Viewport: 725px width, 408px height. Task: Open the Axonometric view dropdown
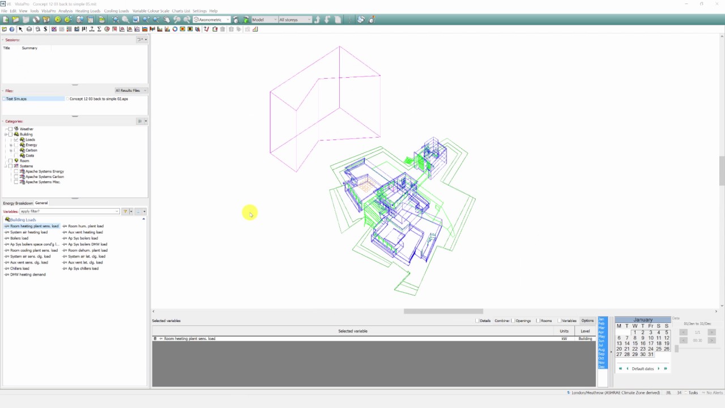pyautogui.click(x=228, y=19)
